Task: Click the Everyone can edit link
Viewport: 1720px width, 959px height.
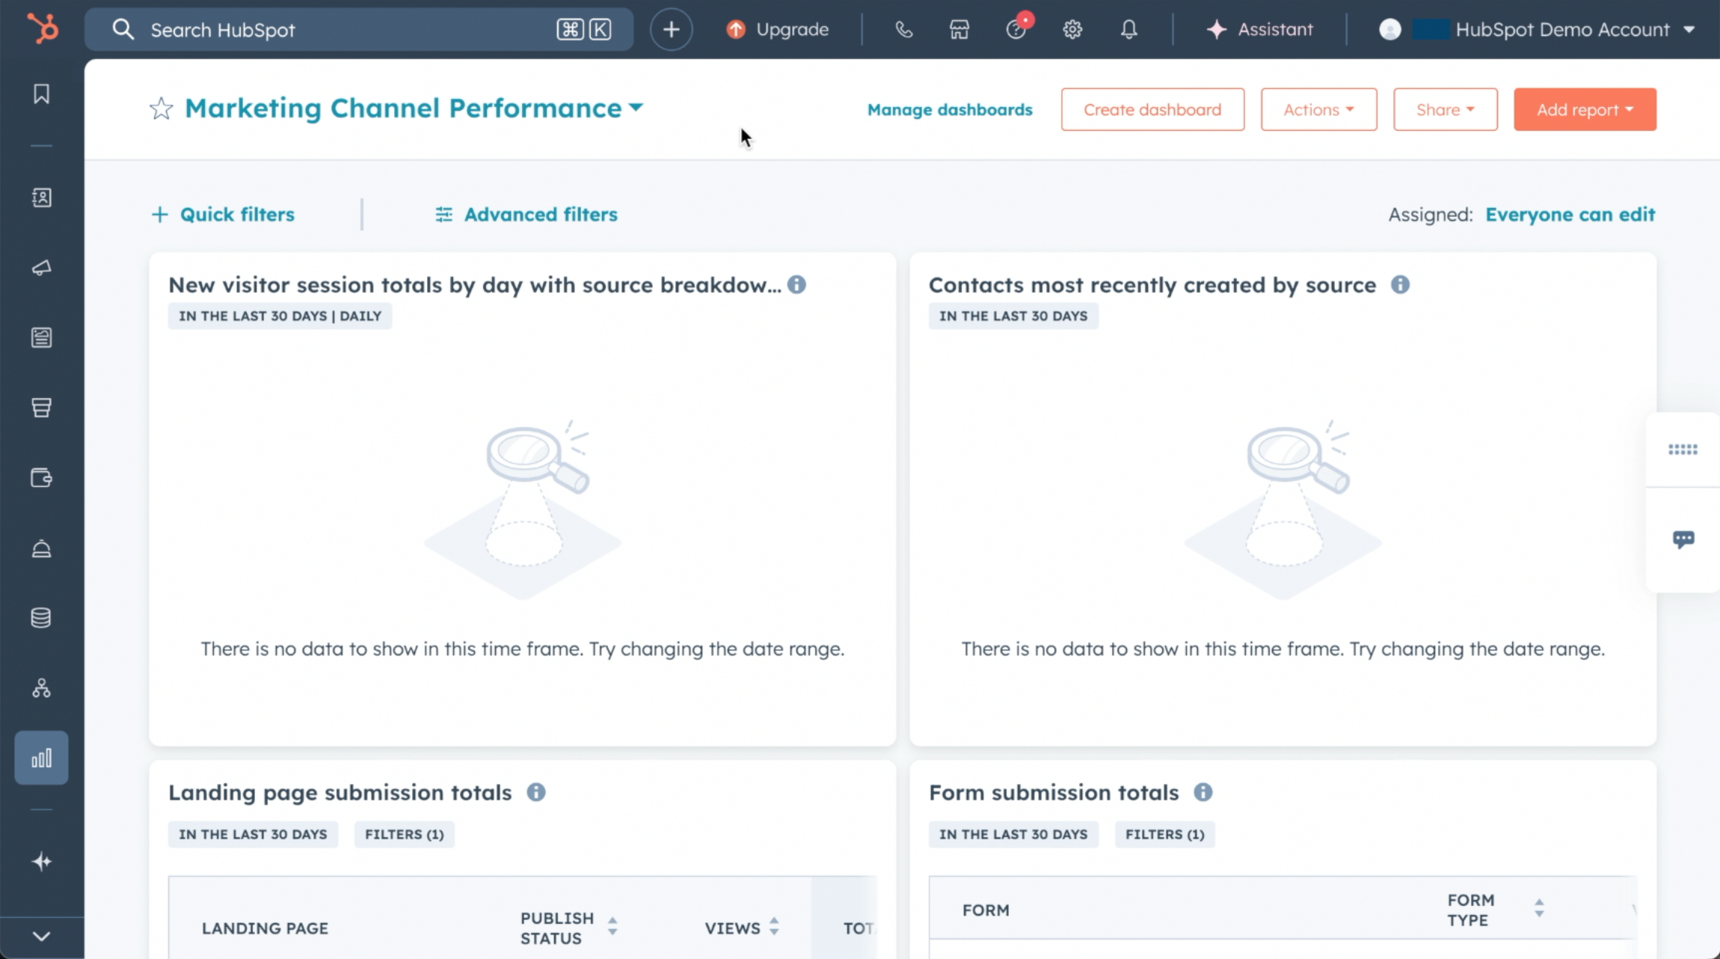Action: [x=1570, y=215]
